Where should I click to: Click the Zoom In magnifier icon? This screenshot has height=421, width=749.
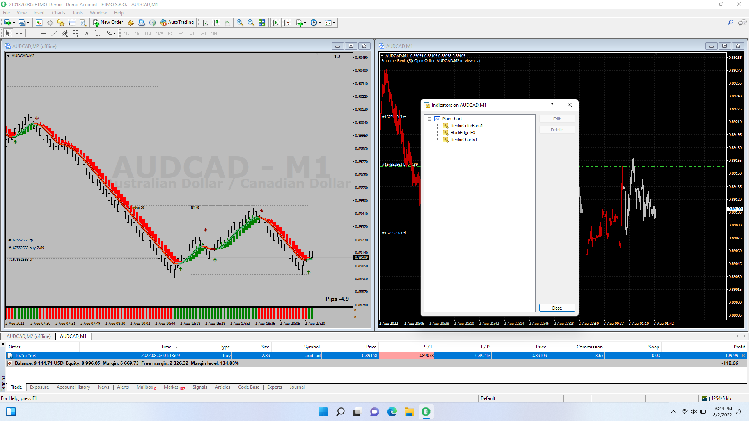tap(240, 23)
